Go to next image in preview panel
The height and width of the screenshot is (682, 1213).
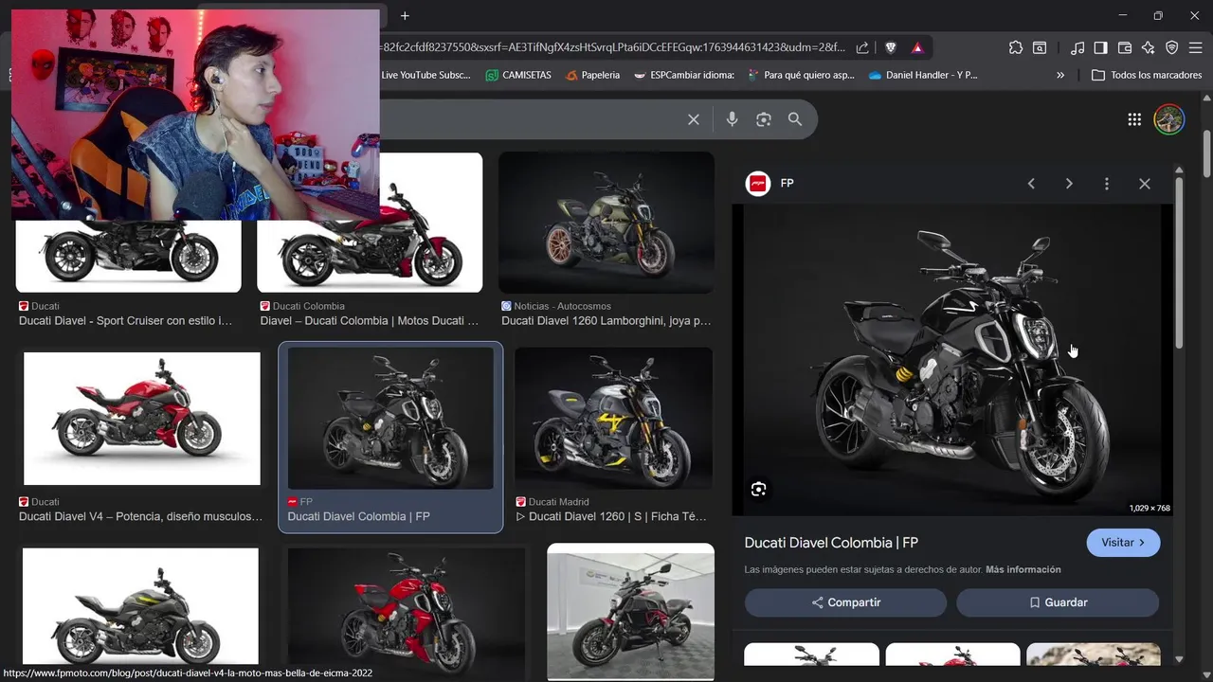(1069, 184)
